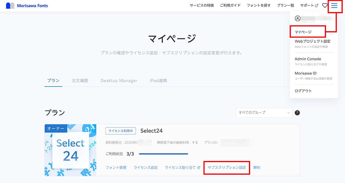345x183 pixels.
Task: Open サポート external link
Action: [309, 5]
